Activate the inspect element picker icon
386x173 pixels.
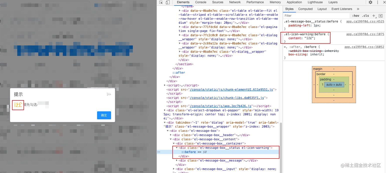pyautogui.click(x=161, y=2)
